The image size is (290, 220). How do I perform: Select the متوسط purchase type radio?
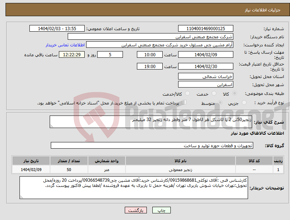tap(220, 102)
